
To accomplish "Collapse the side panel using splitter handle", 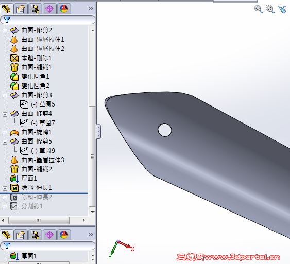I will [x=98, y=132].
